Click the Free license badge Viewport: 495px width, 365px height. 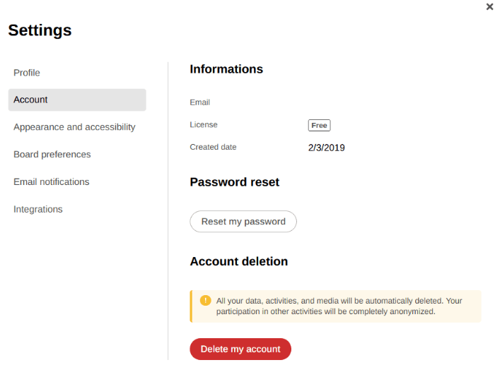tap(319, 126)
